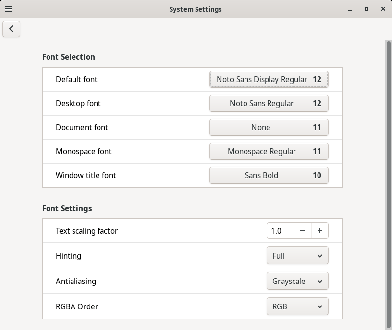Screen dimensions: 392x330
Task: Close the System Settings window
Action: pos(382,9)
